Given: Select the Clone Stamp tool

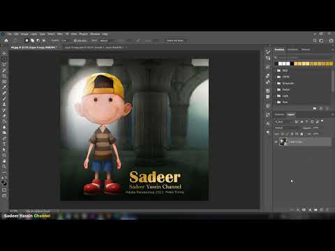Looking at the screenshot, I should (x=4, y=105).
